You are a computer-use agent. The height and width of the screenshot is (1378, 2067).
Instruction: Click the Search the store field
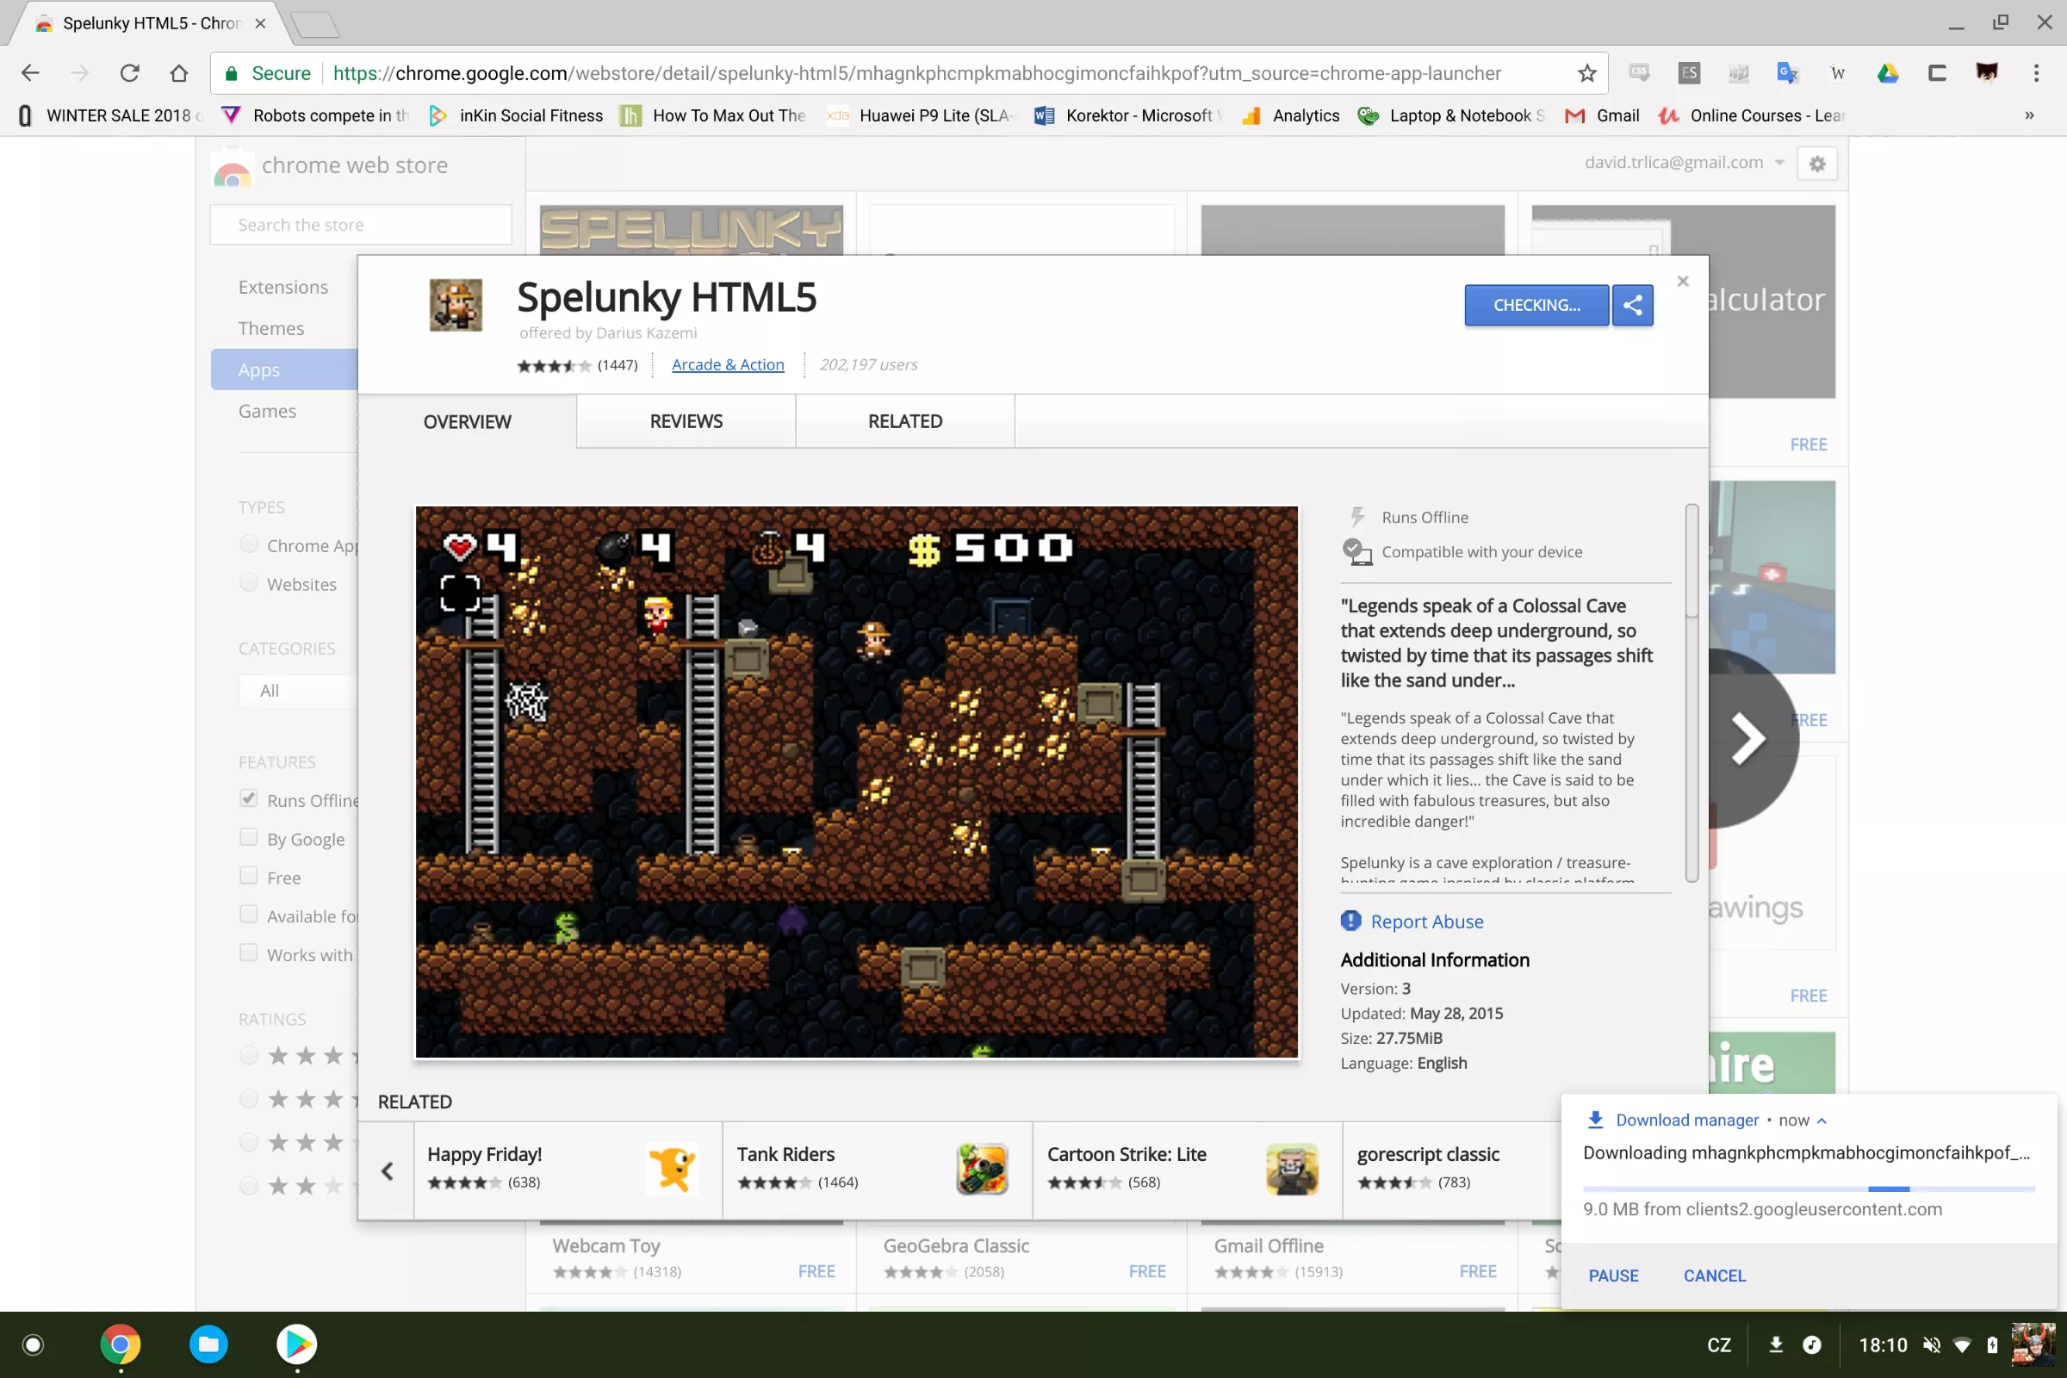tap(360, 225)
